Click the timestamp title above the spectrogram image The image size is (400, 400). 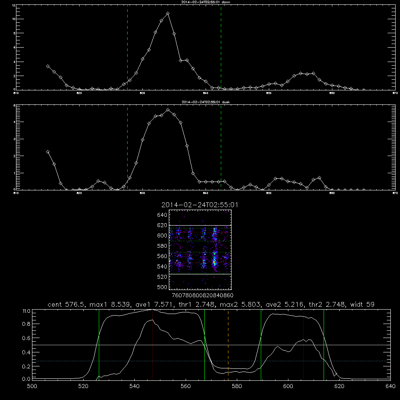(200, 205)
